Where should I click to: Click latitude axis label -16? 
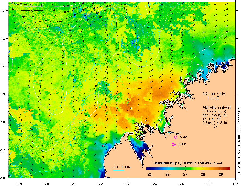[3, 122]
